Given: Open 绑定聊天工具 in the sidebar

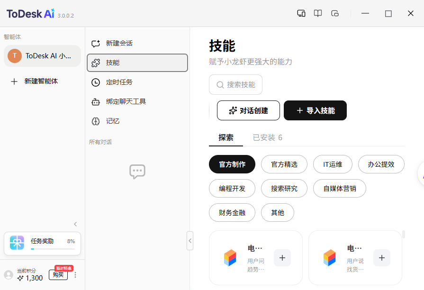Looking at the screenshot, I should (137, 102).
